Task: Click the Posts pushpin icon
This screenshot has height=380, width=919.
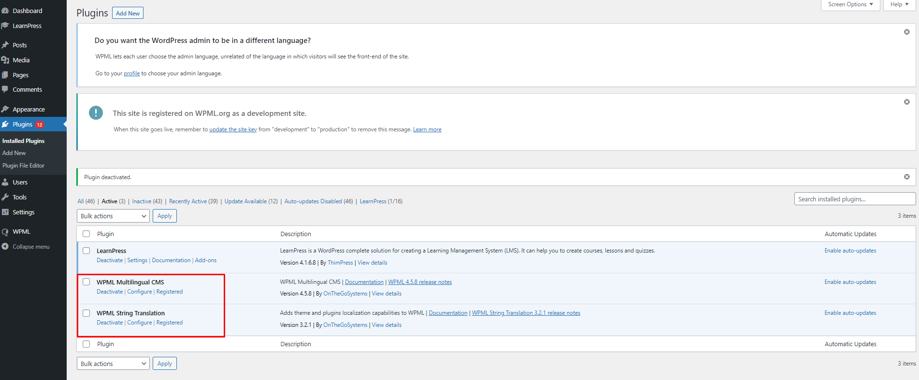Action: pyautogui.click(x=5, y=45)
